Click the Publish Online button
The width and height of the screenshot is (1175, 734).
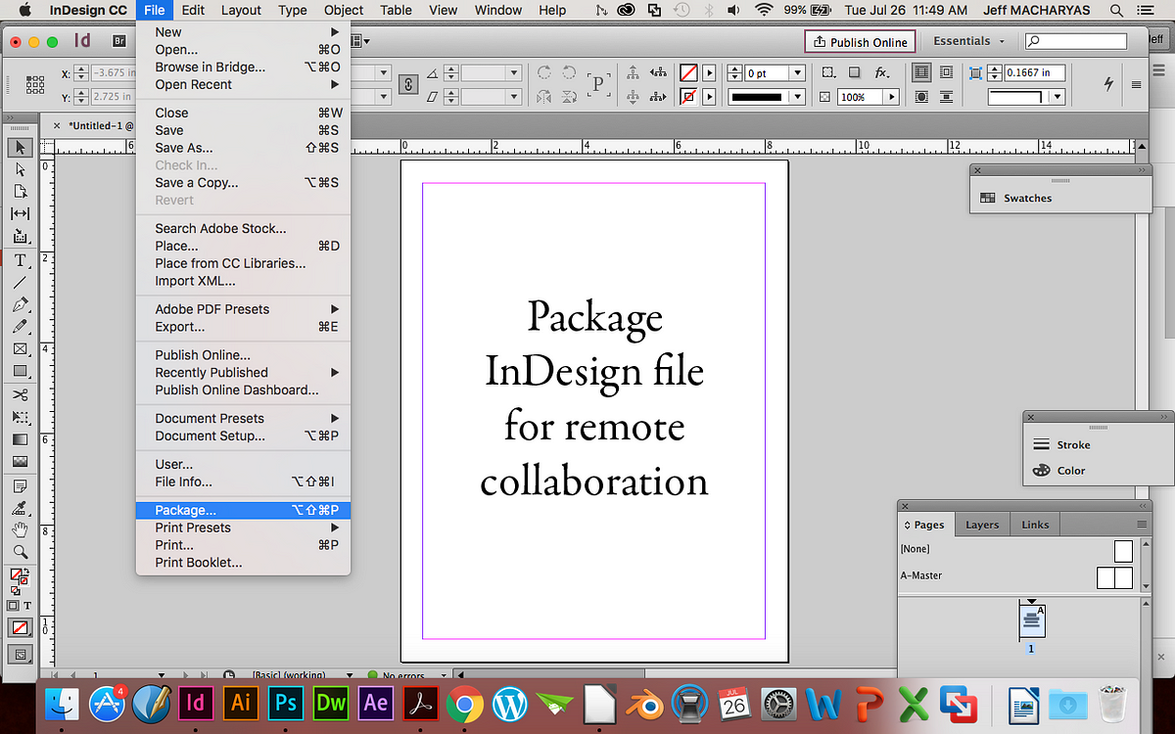click(x=861, y=42)
